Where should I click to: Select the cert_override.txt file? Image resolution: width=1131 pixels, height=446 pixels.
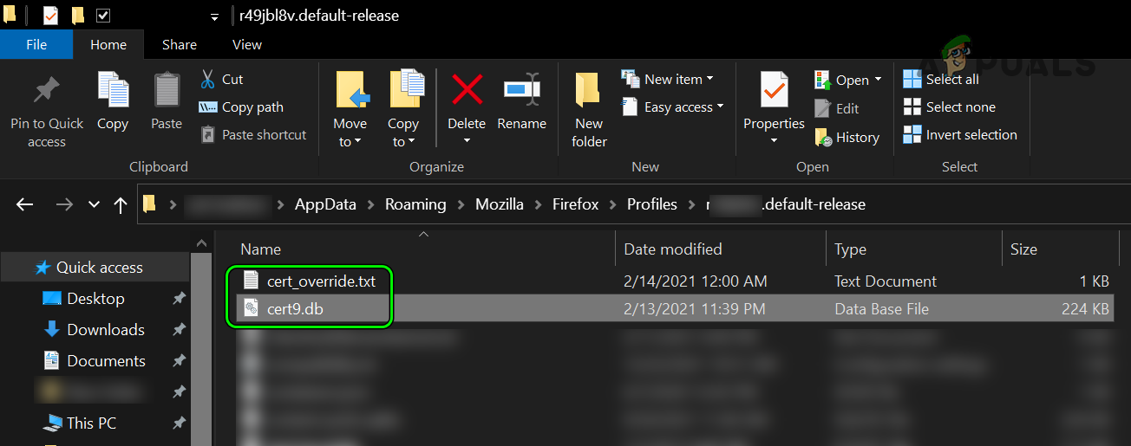[321, 281]
